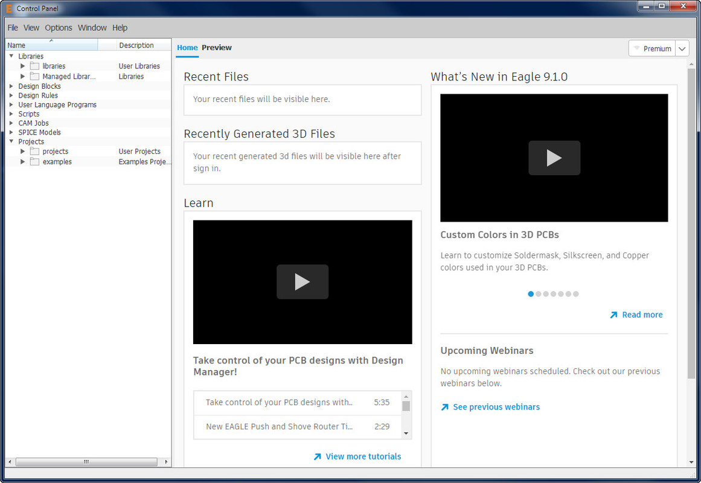The width and height of the screenshot is (701, 483).
Task: Expand the Managed Libraries subfolder
Action: click(22, 77)
